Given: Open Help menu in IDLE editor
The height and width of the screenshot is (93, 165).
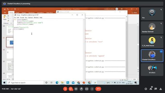Looking at the screenshot, I should [x=41, y=18].
